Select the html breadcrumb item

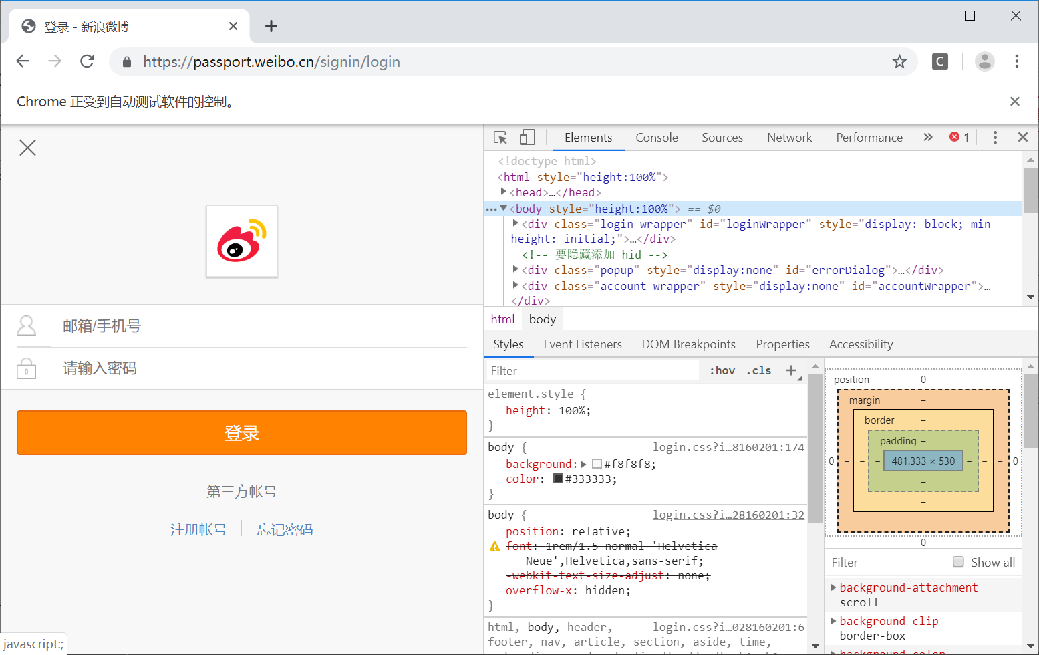(502, 319)
